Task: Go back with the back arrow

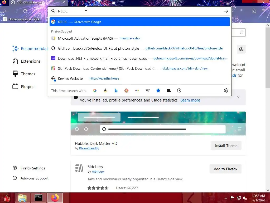Action: click(x=6, y=11)
